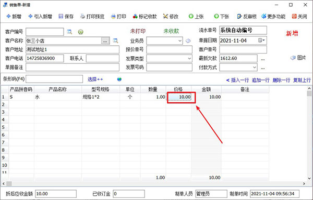
Task: Click 删除一行 to delete a row
Action: 281,80
